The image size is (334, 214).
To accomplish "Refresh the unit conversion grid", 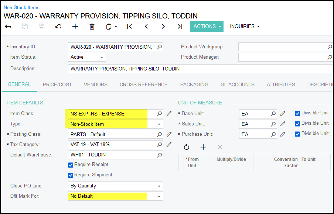I will pos(187,147).
